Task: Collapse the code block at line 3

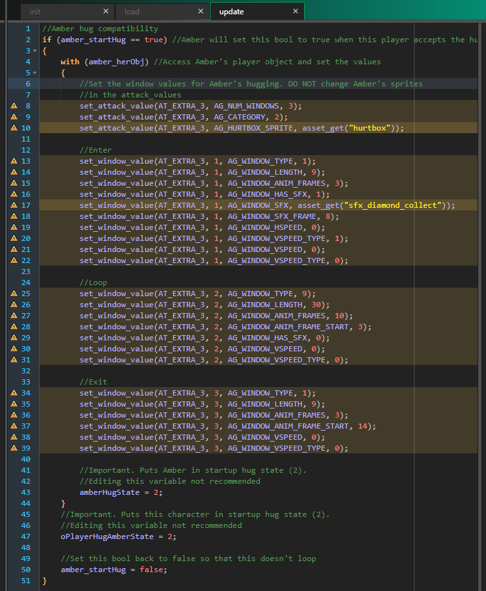Action: click(34, 51)
